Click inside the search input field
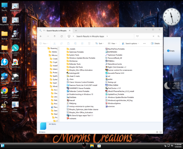The image size is (183, 149). (144, 36)
